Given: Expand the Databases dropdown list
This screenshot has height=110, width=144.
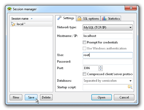Looking at the screenshot, I should point(130,81).
